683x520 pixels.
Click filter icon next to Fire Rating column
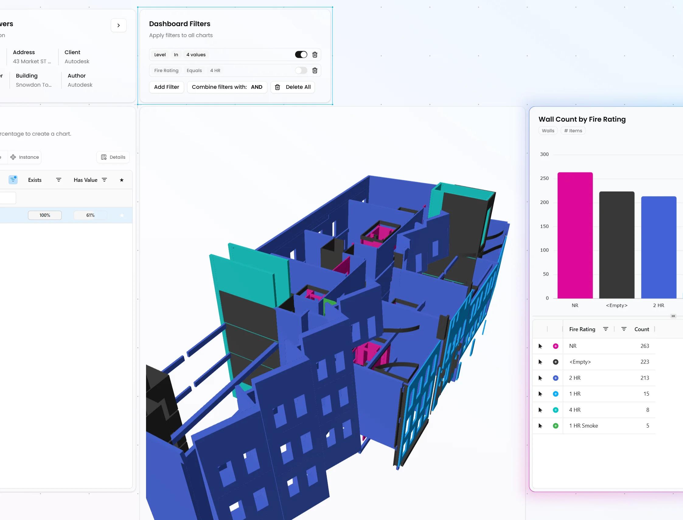click(x=606, y=329)
